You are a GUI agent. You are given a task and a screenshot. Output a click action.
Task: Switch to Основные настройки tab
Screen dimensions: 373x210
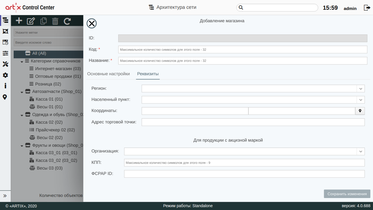108,74
